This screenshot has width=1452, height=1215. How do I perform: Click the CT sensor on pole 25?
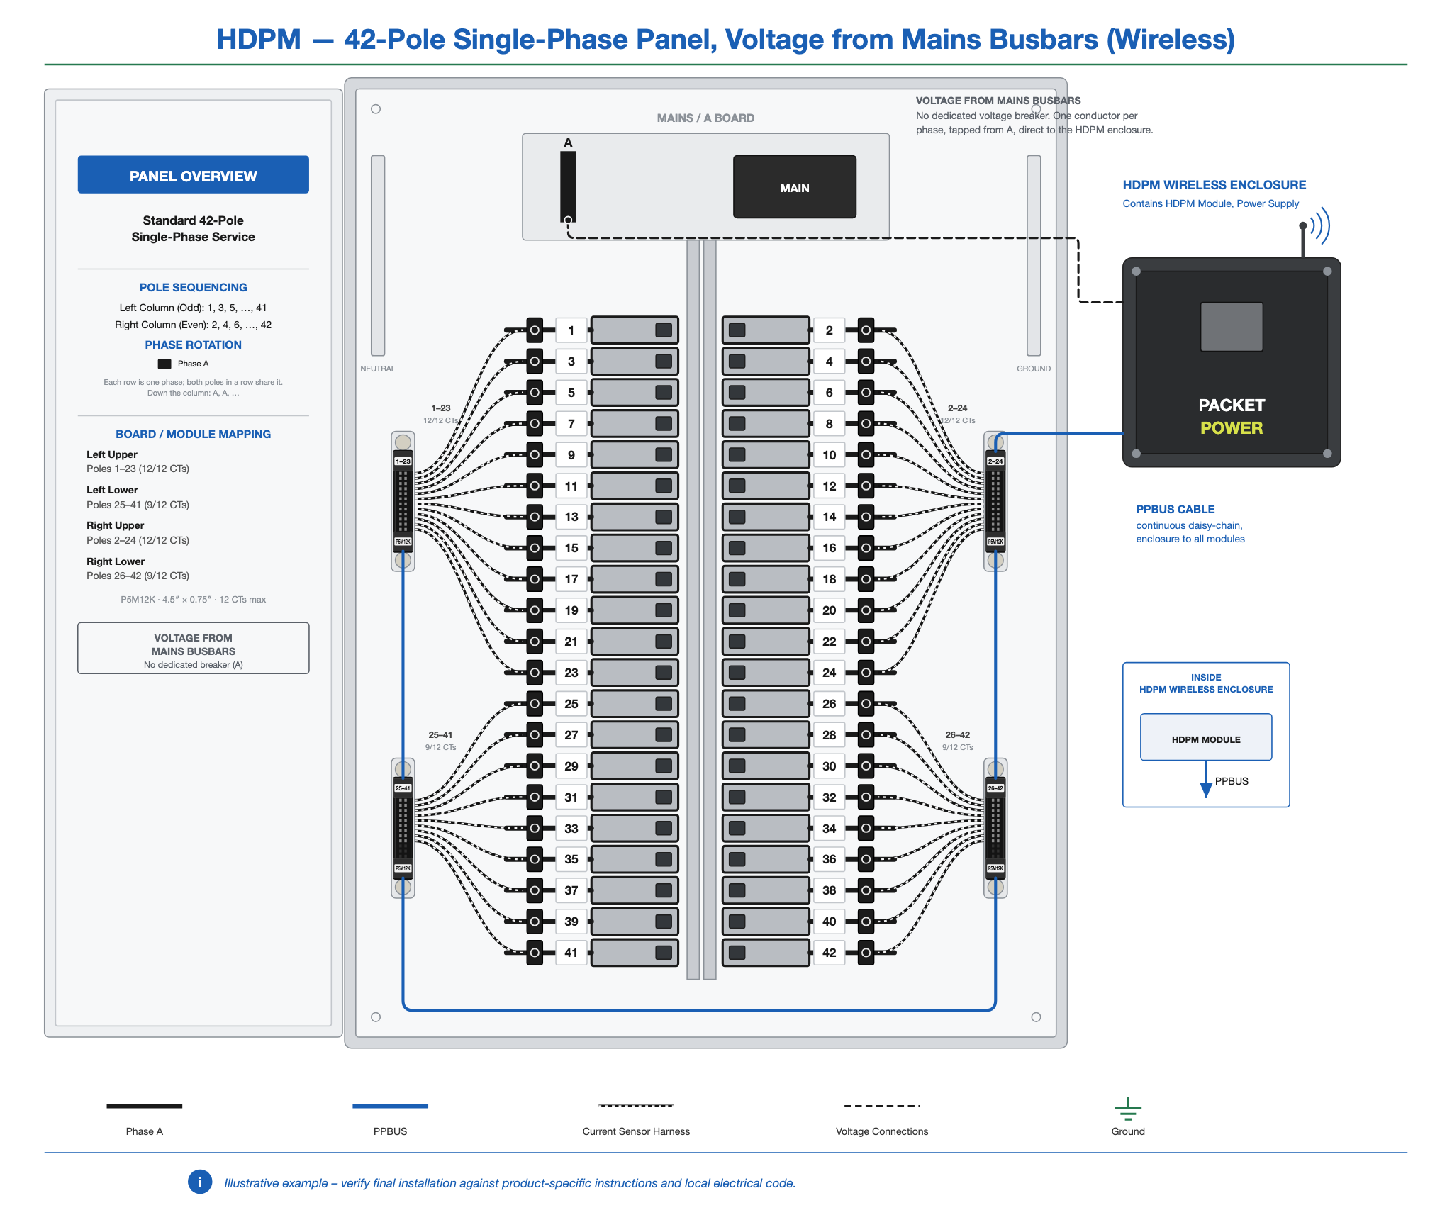(x=535, y=704)
